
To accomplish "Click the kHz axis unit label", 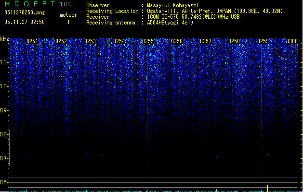I will coord(4,39).
